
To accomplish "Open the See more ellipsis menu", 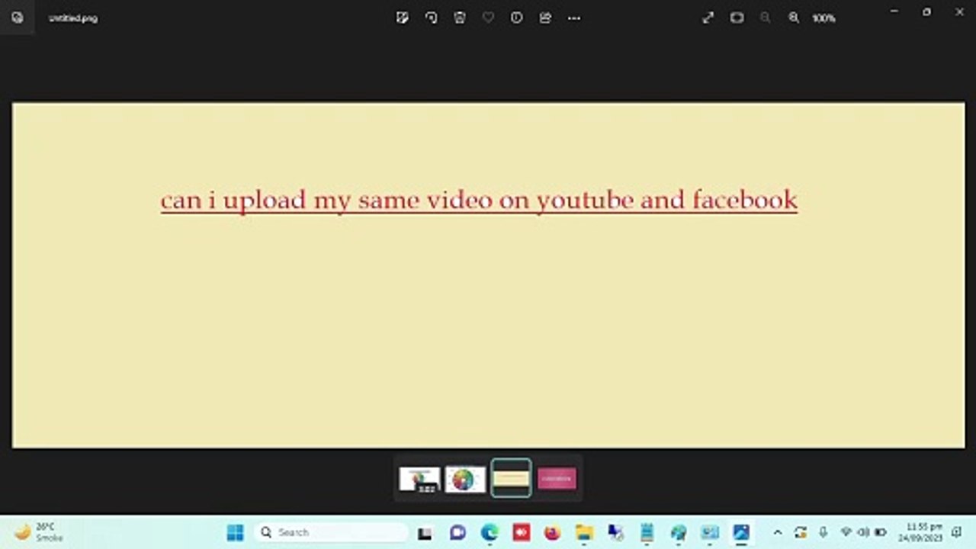I will (574, 18).
